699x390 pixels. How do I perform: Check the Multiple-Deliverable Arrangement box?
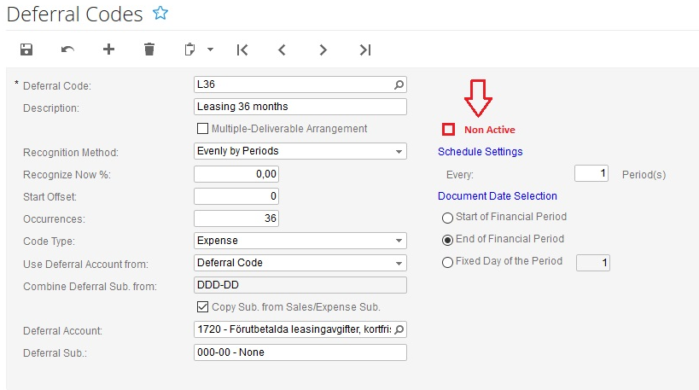click(203, 129)
